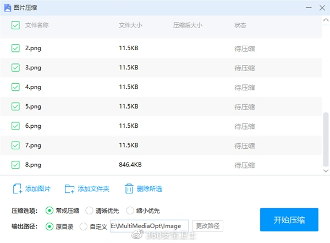The width and height of the screenshot is (330, 243).
Task: Click the 压缩后大小 column header
Action: pyautogui.click(x=188, y=25)
